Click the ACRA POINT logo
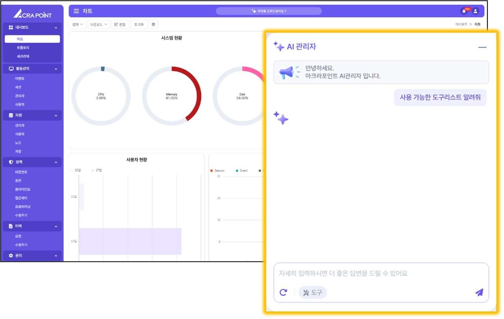Viewport: 504px width, 319px height. (x=32, y=14)
